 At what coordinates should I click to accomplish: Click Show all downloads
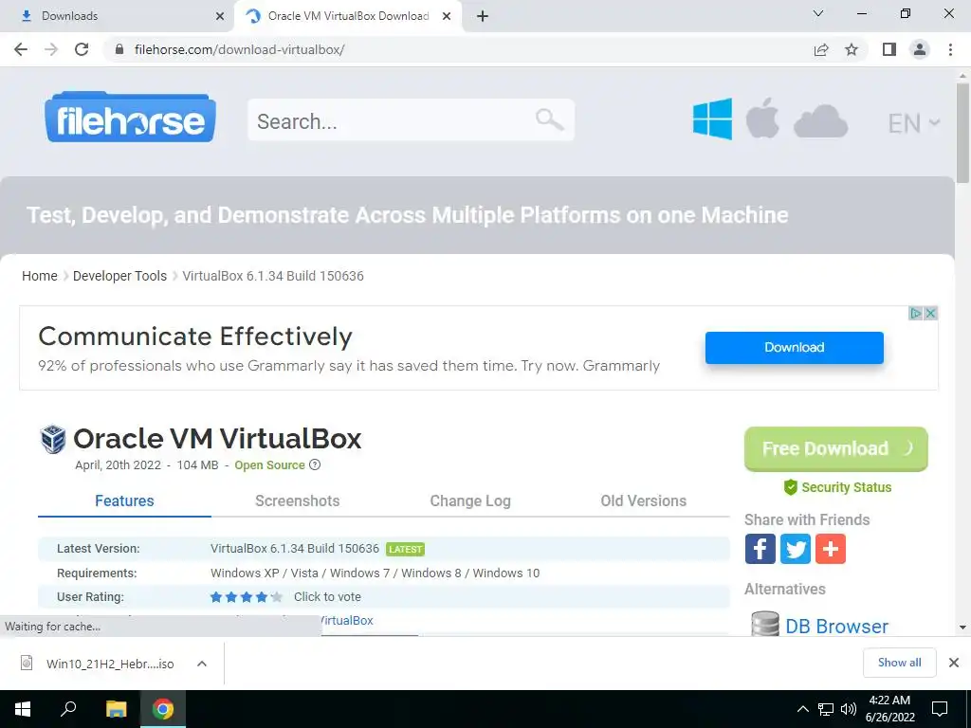click(x=899, y=663)
